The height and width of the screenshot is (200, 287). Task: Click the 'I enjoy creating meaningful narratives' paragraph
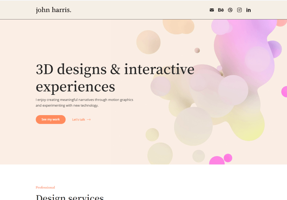coord(84,102)
